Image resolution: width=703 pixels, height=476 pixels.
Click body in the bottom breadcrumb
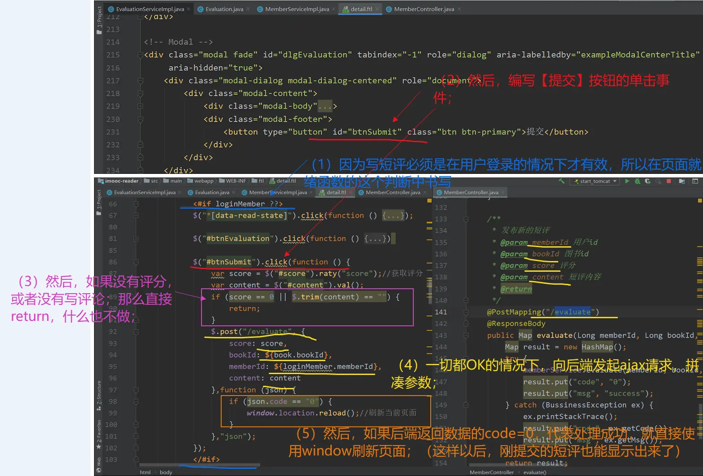pyautogui.click(x=166, y=472)
